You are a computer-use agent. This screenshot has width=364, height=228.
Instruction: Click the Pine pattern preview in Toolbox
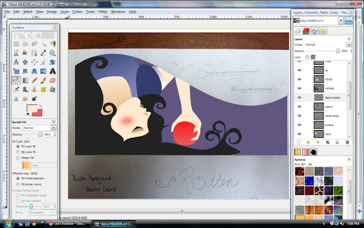[x=26, y=165]
